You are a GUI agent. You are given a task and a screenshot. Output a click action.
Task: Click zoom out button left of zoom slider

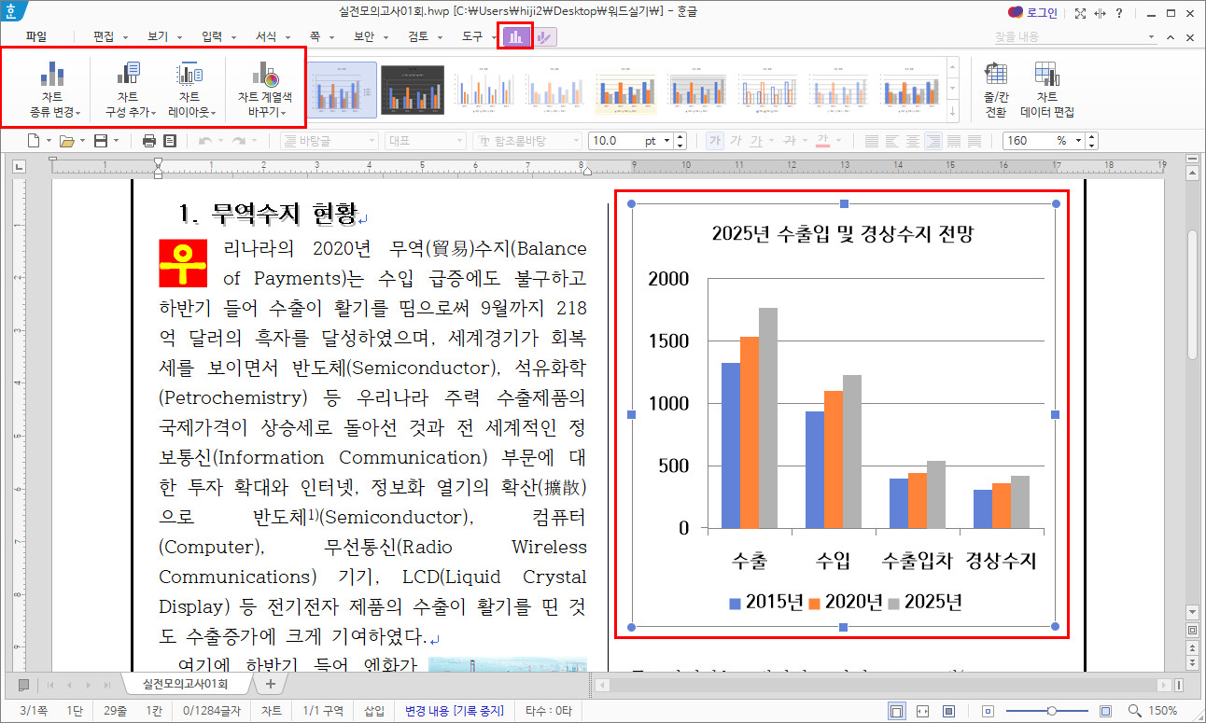[x=988, y=711]
